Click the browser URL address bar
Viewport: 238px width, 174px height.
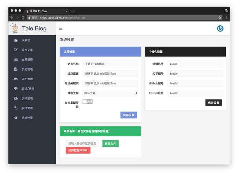click(125, 18)
